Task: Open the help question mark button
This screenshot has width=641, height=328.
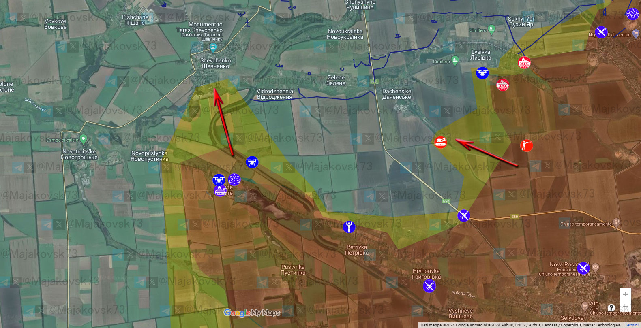Action: click(x=611, y=308)
